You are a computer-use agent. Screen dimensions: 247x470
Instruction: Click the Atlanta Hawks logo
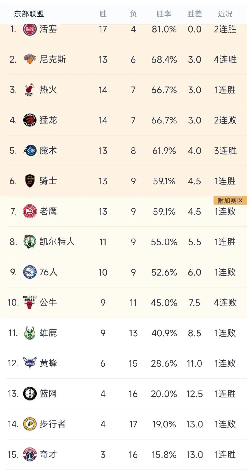click(x=30, y=211)
